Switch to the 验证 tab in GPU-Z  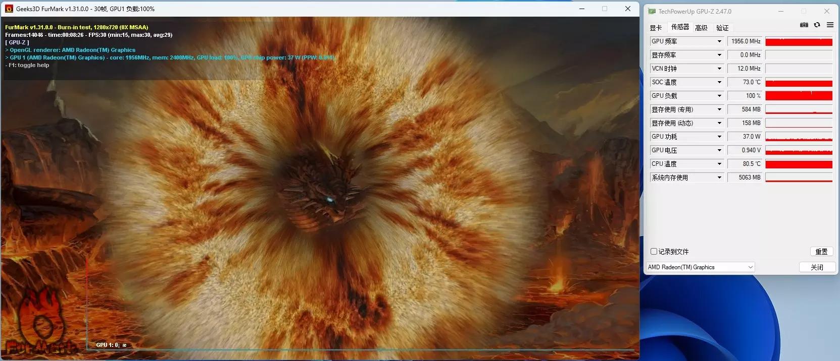pyautogui.click(x=722, y=28)
